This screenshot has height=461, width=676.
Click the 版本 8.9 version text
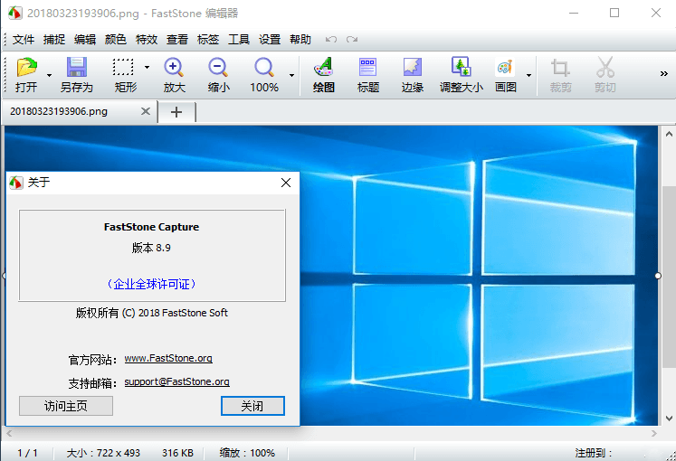click(151, 248)
